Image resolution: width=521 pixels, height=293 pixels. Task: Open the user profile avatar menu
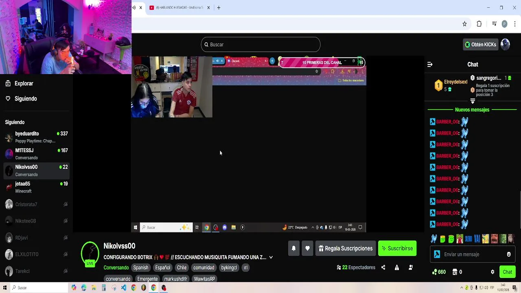pyautogui.click(x=505, y=44)
